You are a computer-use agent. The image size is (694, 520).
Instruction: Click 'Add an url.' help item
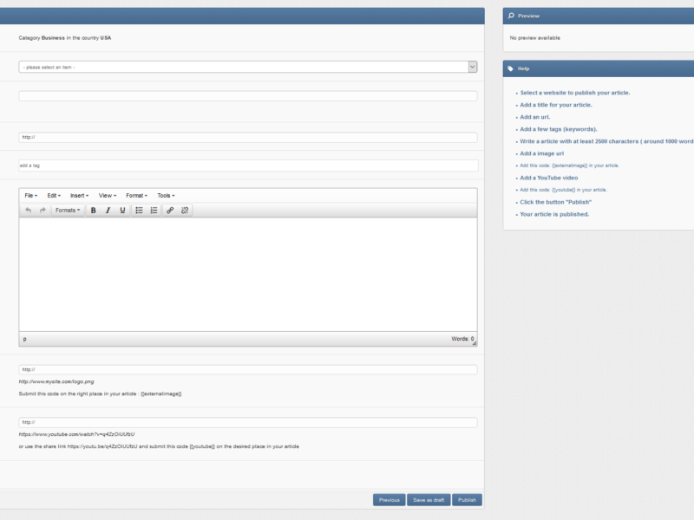pos(535,117)
